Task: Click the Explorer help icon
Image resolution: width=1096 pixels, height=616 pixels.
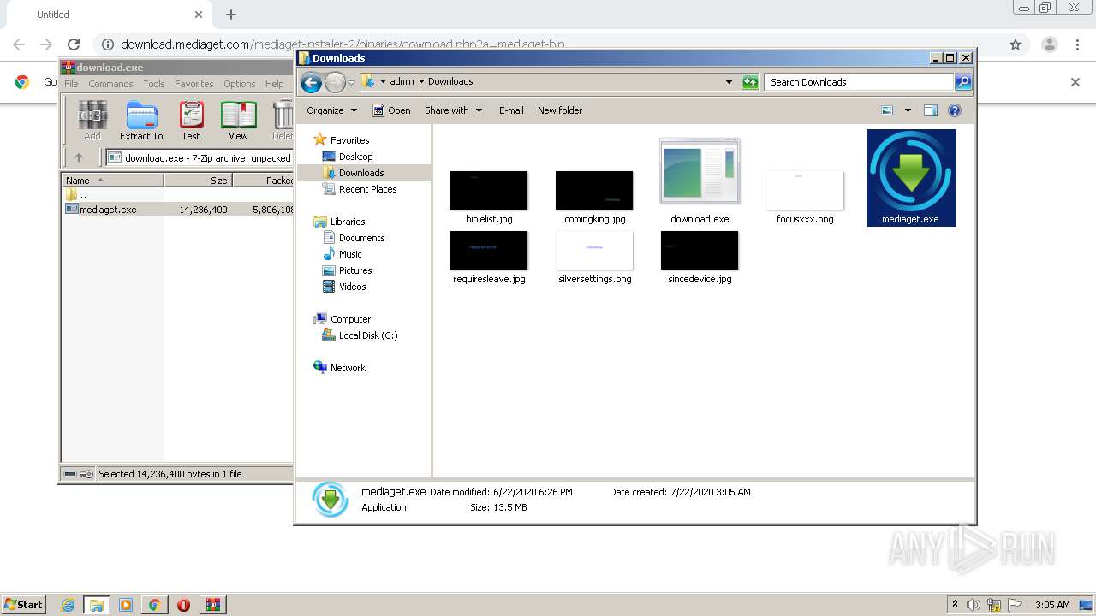Action: coord(955,110)
